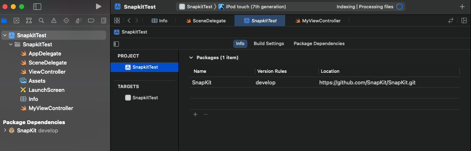471x151 pixels.
Task: Open the LaunchScreen file
Action: coord(47,90)
